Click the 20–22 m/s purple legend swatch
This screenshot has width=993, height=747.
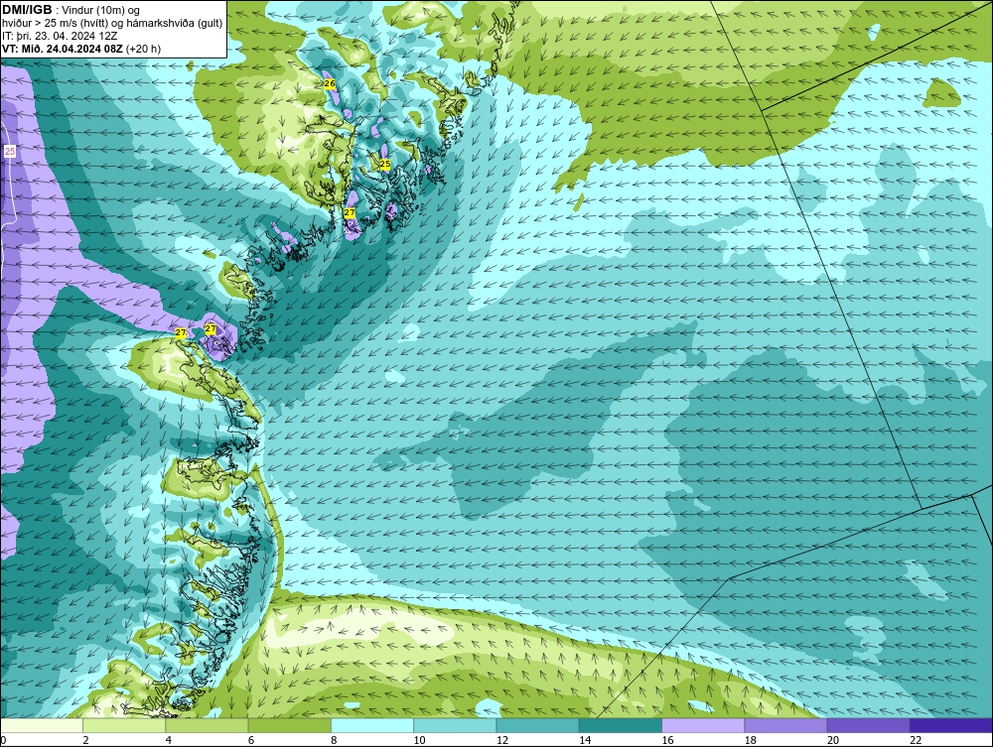[868, 725]
